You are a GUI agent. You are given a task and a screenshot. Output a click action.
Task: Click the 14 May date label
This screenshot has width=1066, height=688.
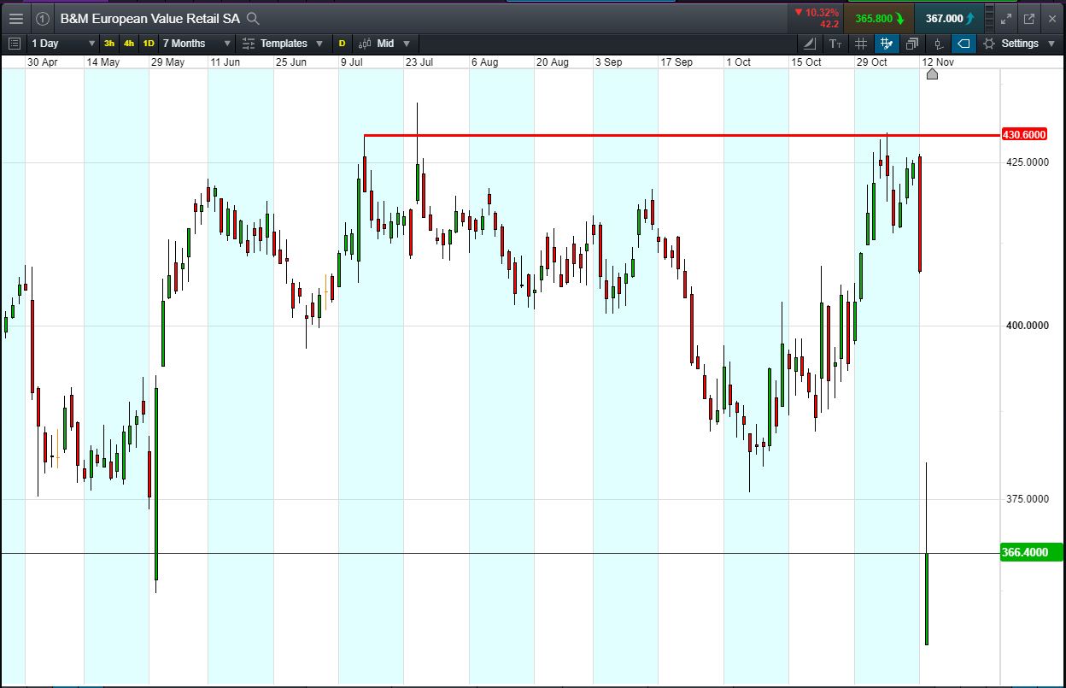point(102,62)
